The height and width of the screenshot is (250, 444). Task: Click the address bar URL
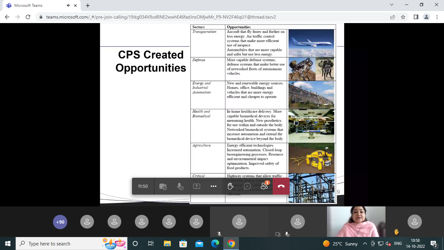(161, 17)
